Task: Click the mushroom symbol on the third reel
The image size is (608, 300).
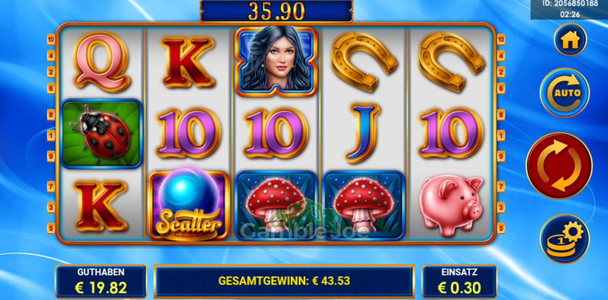Action: coord(276,205)
